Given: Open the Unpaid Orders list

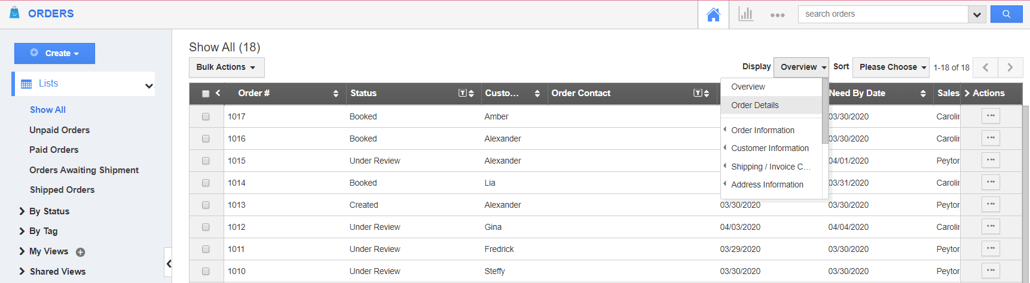Looking at the screenshot, I should point(59,130).
